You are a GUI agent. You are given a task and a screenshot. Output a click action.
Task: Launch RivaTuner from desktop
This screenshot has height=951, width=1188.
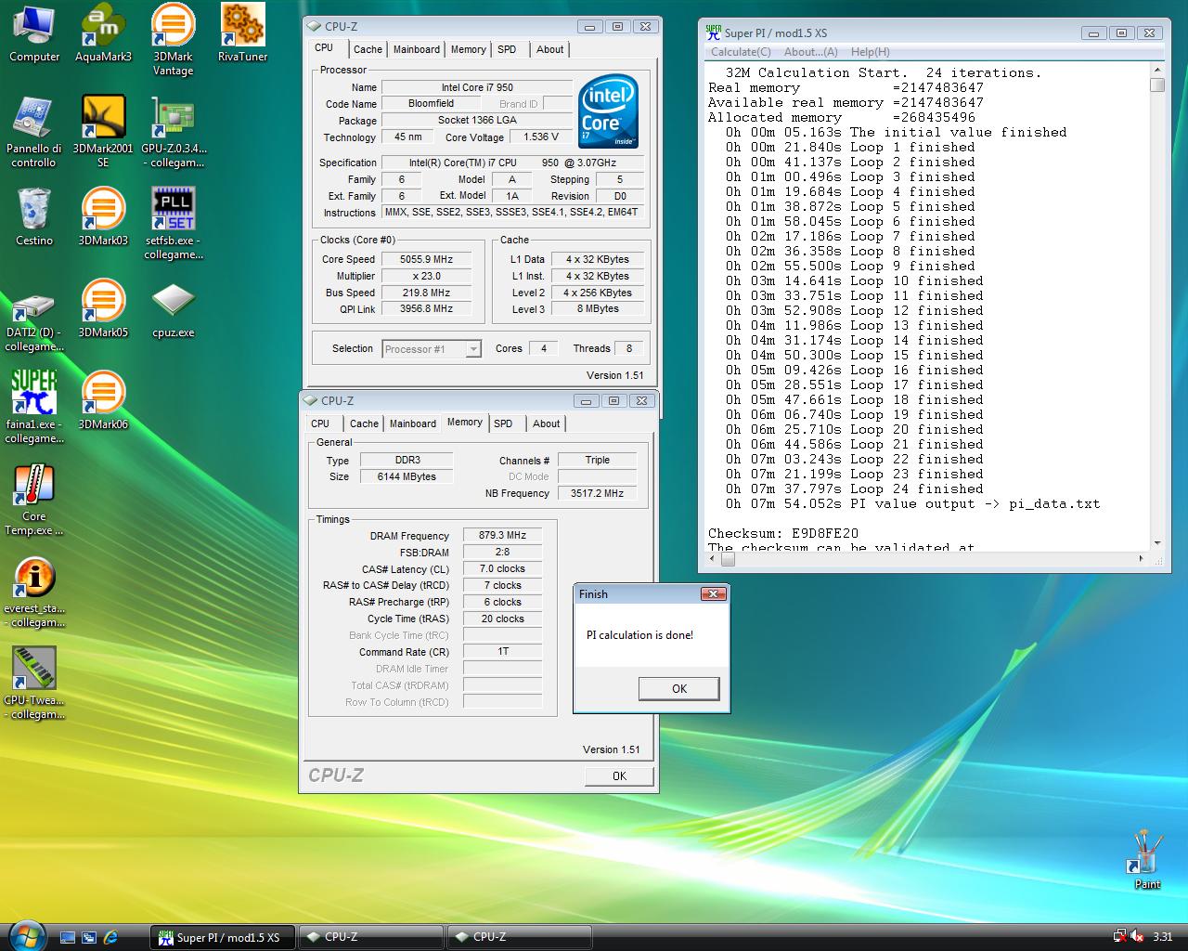242,33
